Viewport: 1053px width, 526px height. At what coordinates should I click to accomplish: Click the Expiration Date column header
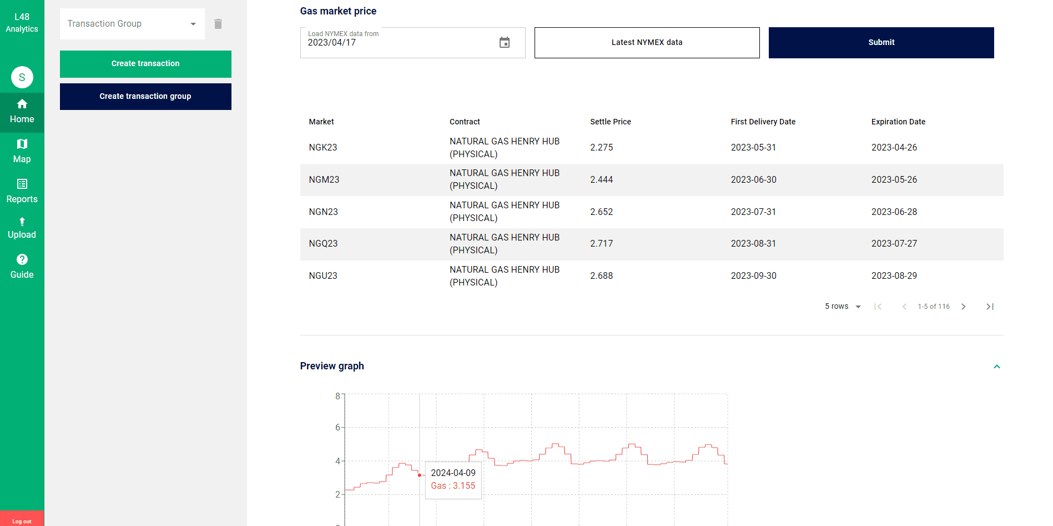[x=898, y=122]
